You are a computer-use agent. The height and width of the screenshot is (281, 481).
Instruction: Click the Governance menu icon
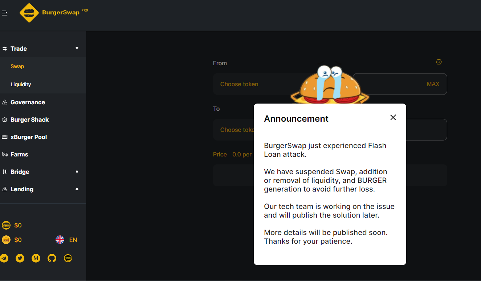coord(5,102)
